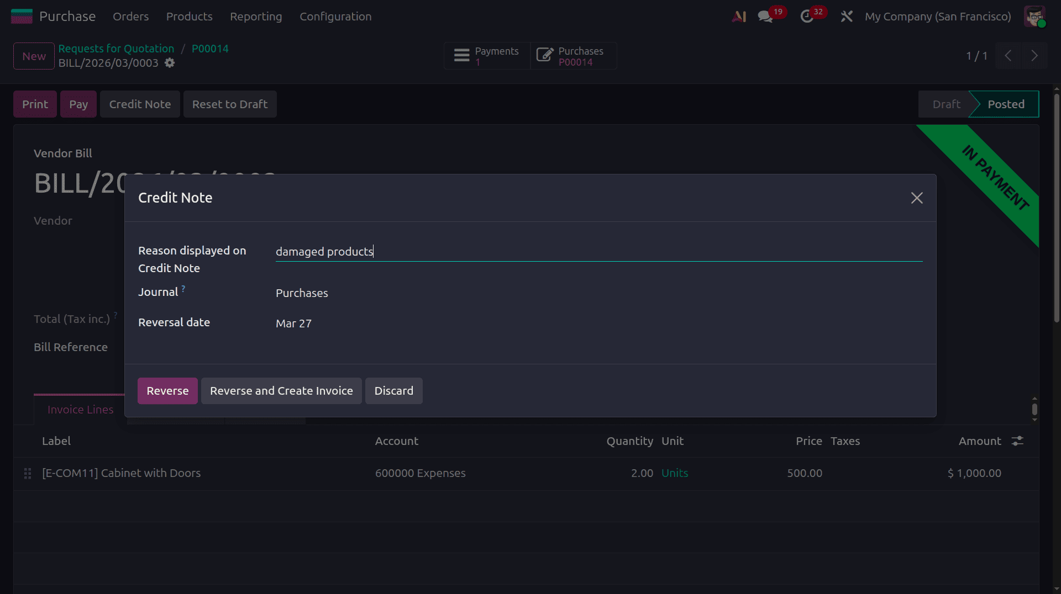
Task: Click the gear icon next to BILL/2026/03/0003
Action: point(170,63)
